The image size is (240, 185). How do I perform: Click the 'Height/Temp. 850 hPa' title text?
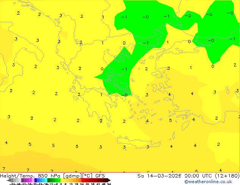30,176
